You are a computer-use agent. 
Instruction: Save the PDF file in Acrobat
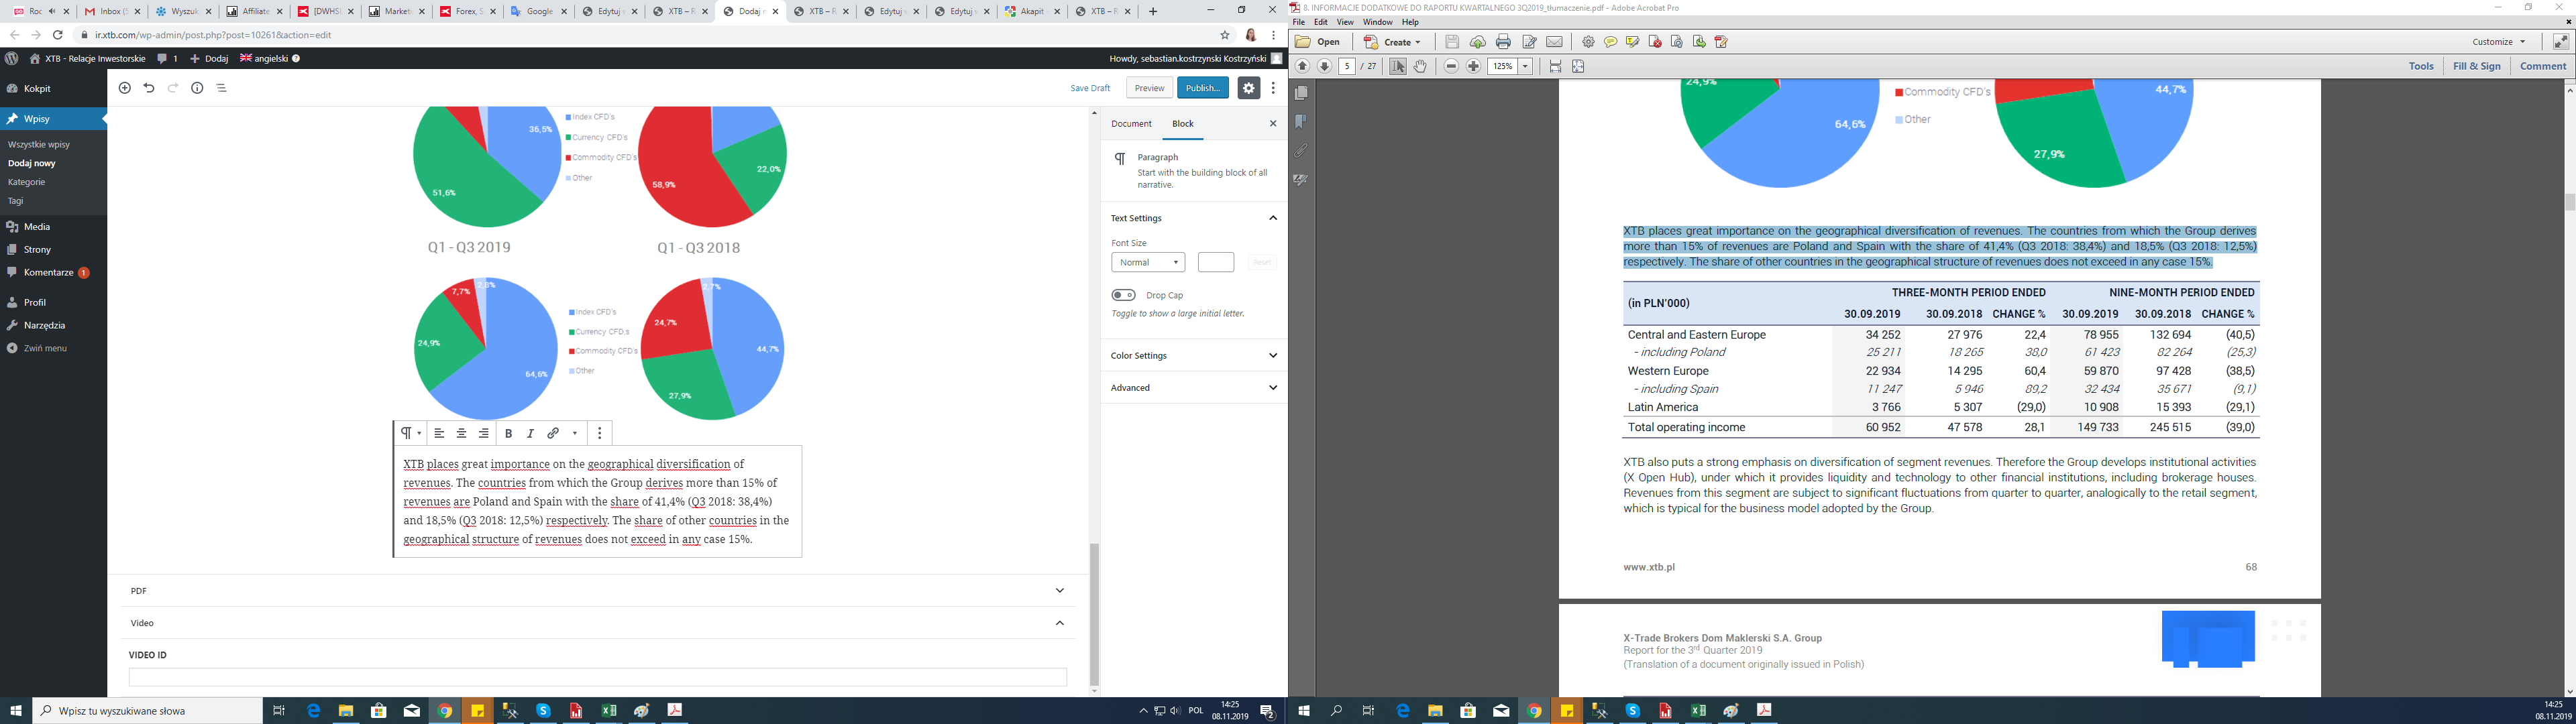pyautogui.click(x=1452, y=42)
